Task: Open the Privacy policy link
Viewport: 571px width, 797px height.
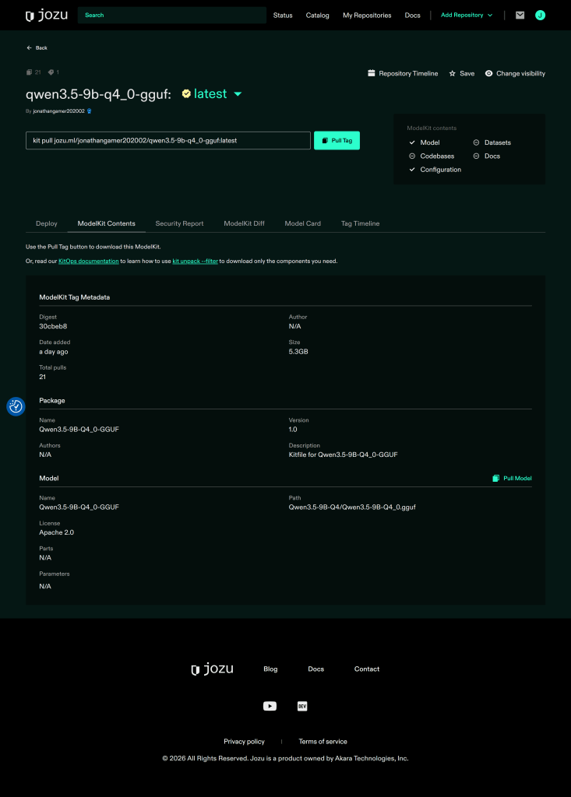Action: pos(245,742)
